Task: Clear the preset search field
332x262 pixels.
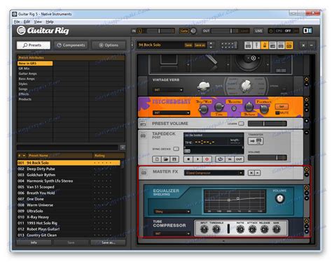Action: click(123, 147)
